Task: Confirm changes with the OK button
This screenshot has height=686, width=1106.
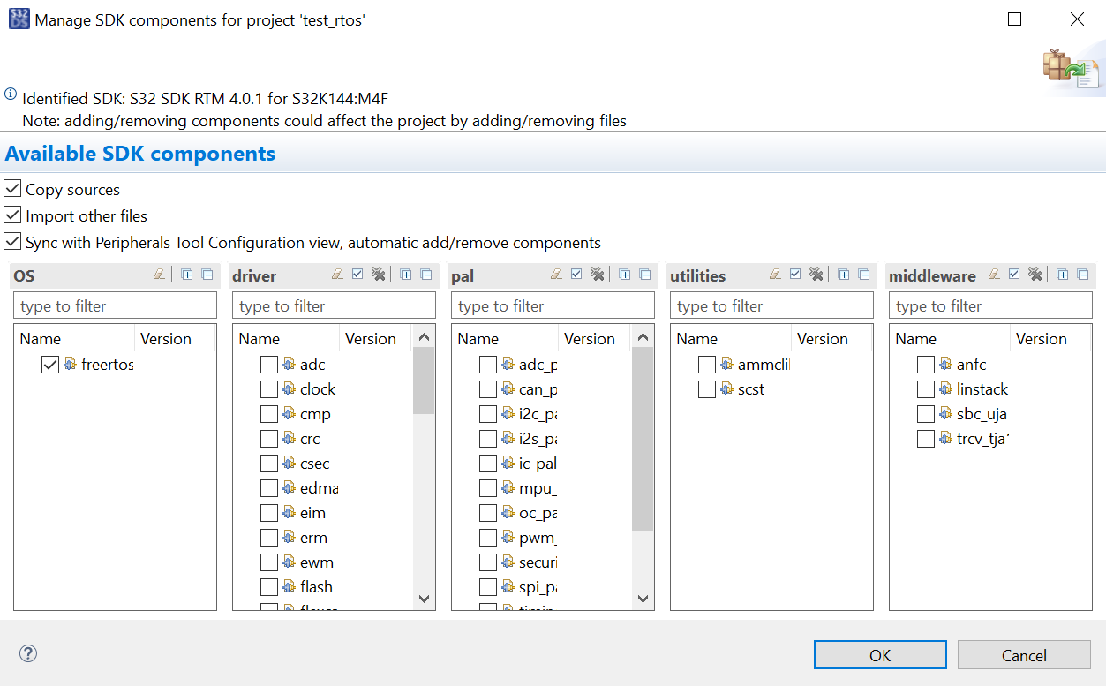Action: pyautogui.click(x=879, y=654)
